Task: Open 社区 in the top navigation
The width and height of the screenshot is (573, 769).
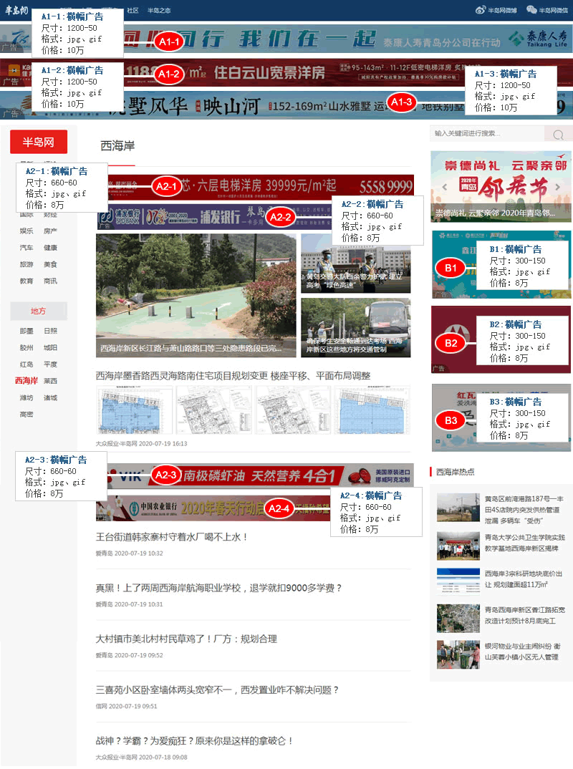Action: pyautogui.click(x=133, y=10)
